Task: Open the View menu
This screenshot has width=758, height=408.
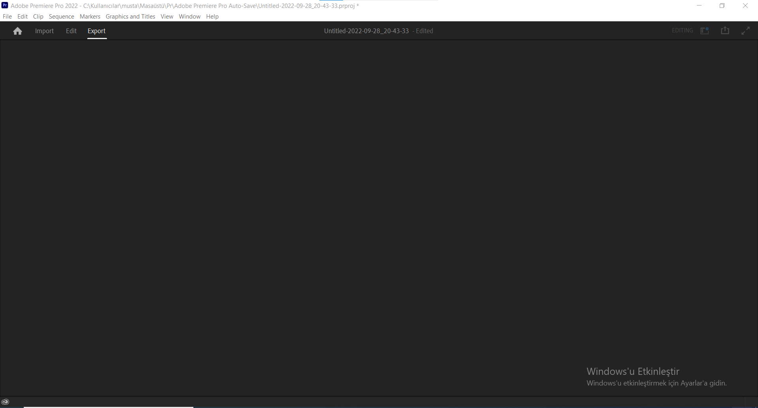Action: pyautogui.click(x=167, y=16)
